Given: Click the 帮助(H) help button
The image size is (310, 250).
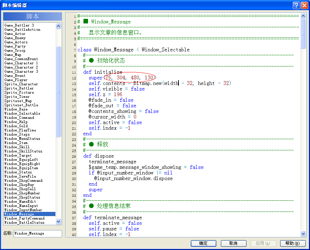Looking at the screenshot, I should point(293,243).
